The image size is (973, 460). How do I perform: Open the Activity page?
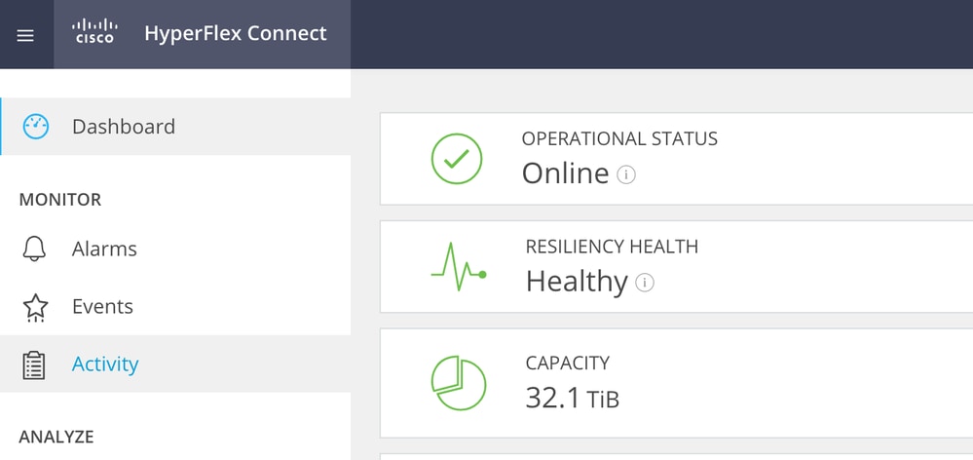[105, 364]
